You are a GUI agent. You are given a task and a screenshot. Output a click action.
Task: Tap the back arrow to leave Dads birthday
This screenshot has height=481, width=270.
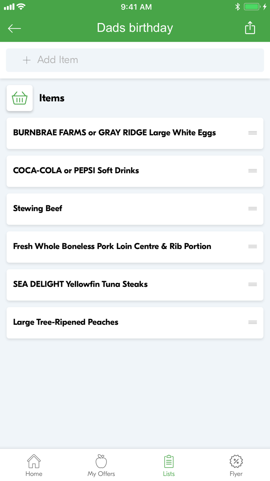14,28
